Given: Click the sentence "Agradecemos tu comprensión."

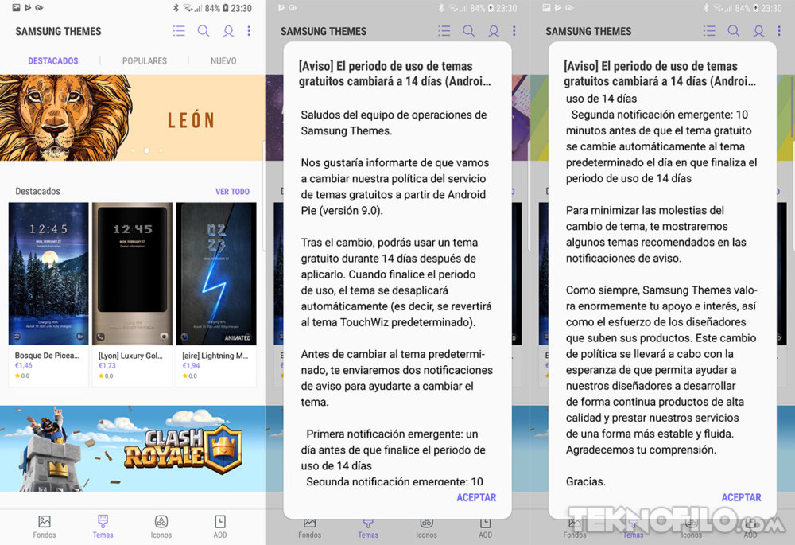Looking at the screenshot, I should (x=641, y=450).
